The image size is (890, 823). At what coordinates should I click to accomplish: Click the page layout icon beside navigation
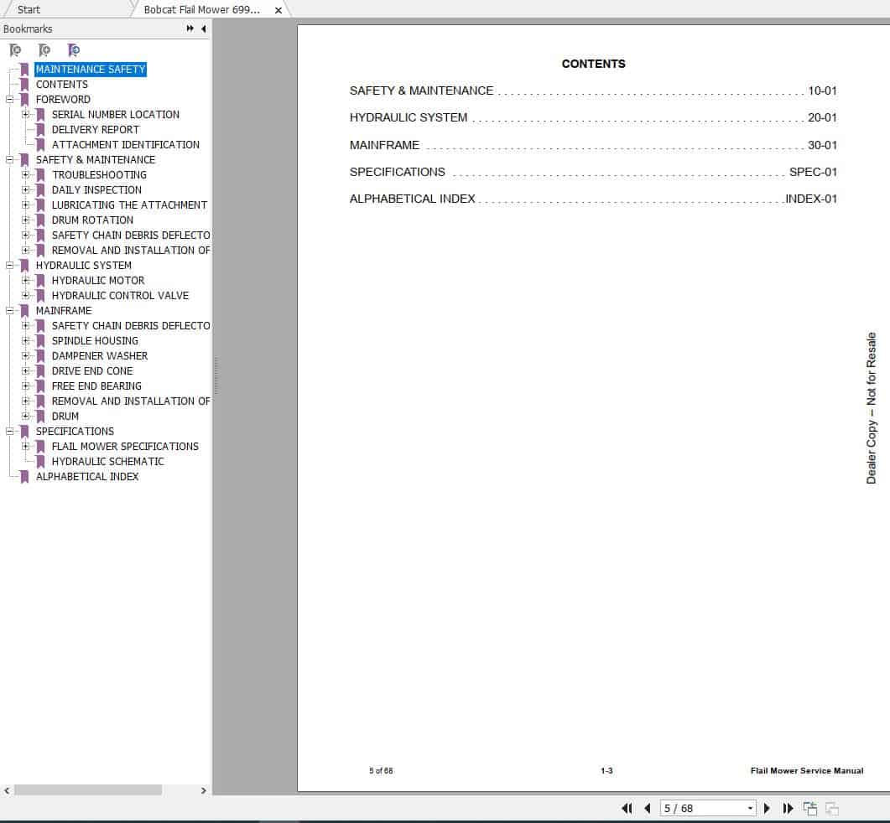click(810, 808)
